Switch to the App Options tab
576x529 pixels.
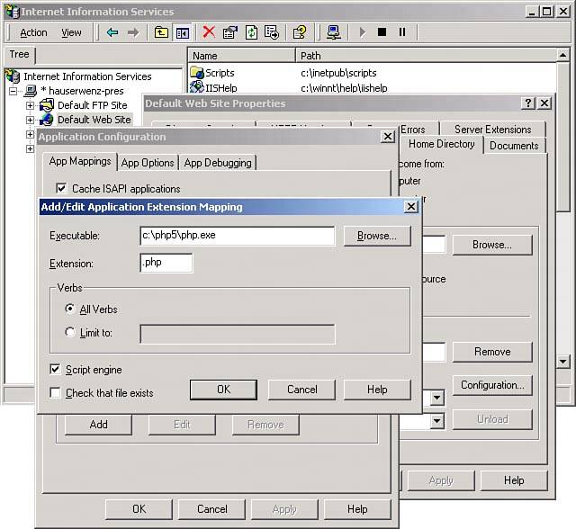148,163
